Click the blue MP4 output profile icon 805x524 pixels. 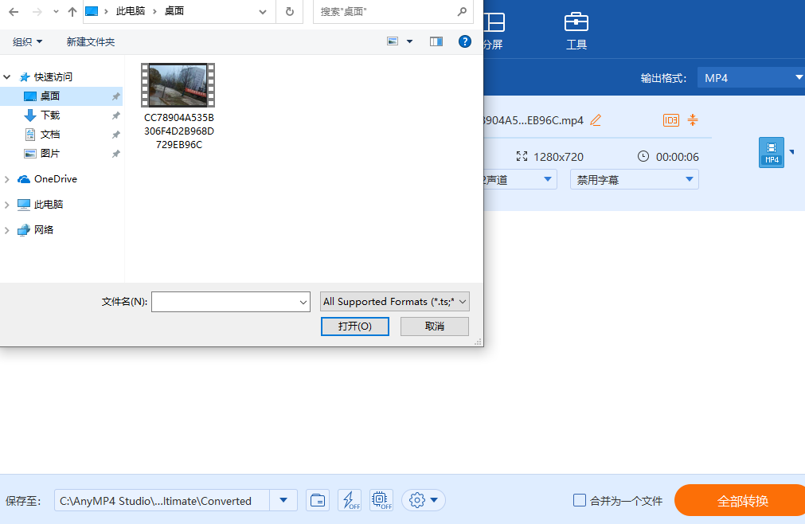tap(771, 152)
